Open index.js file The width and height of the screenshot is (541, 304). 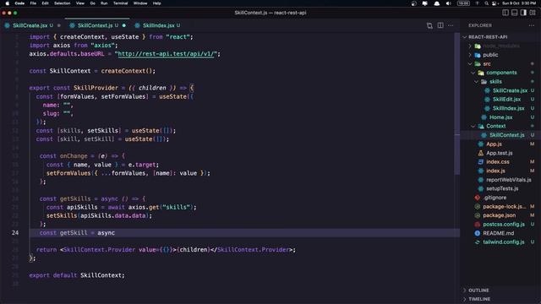[495, 171]
